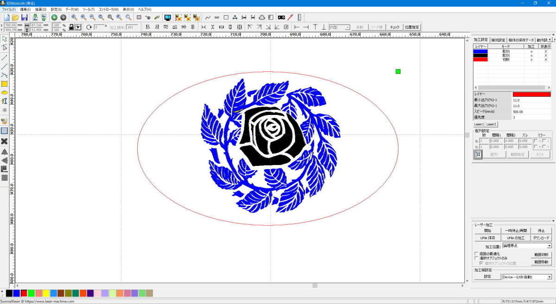Viewport: 556px width, 304px height.
Task: Click 範囲切断 button
Action: [541, 255]
